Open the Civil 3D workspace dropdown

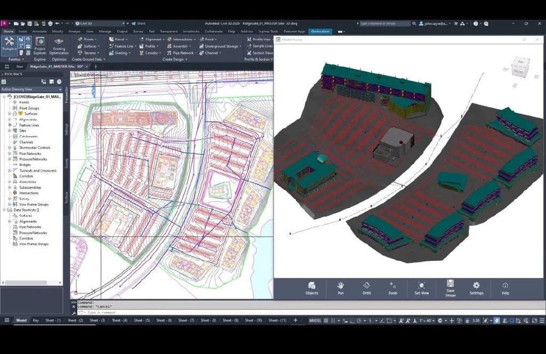[x=100, y=23]
